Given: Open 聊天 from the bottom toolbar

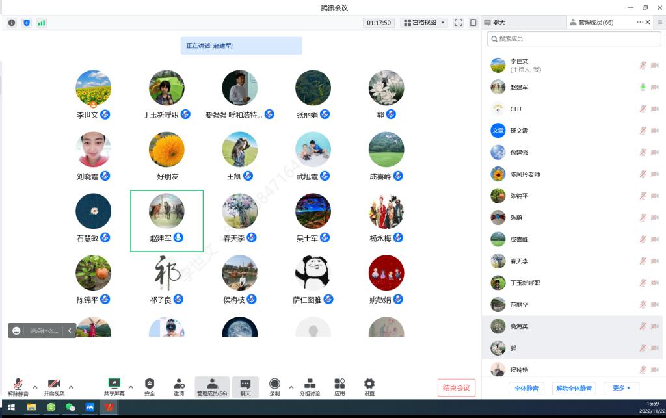Looking at the screenshot, I should (245, 387).
